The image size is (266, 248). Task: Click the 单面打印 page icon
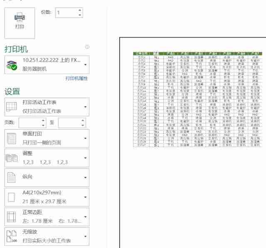[x=11, y=138]
